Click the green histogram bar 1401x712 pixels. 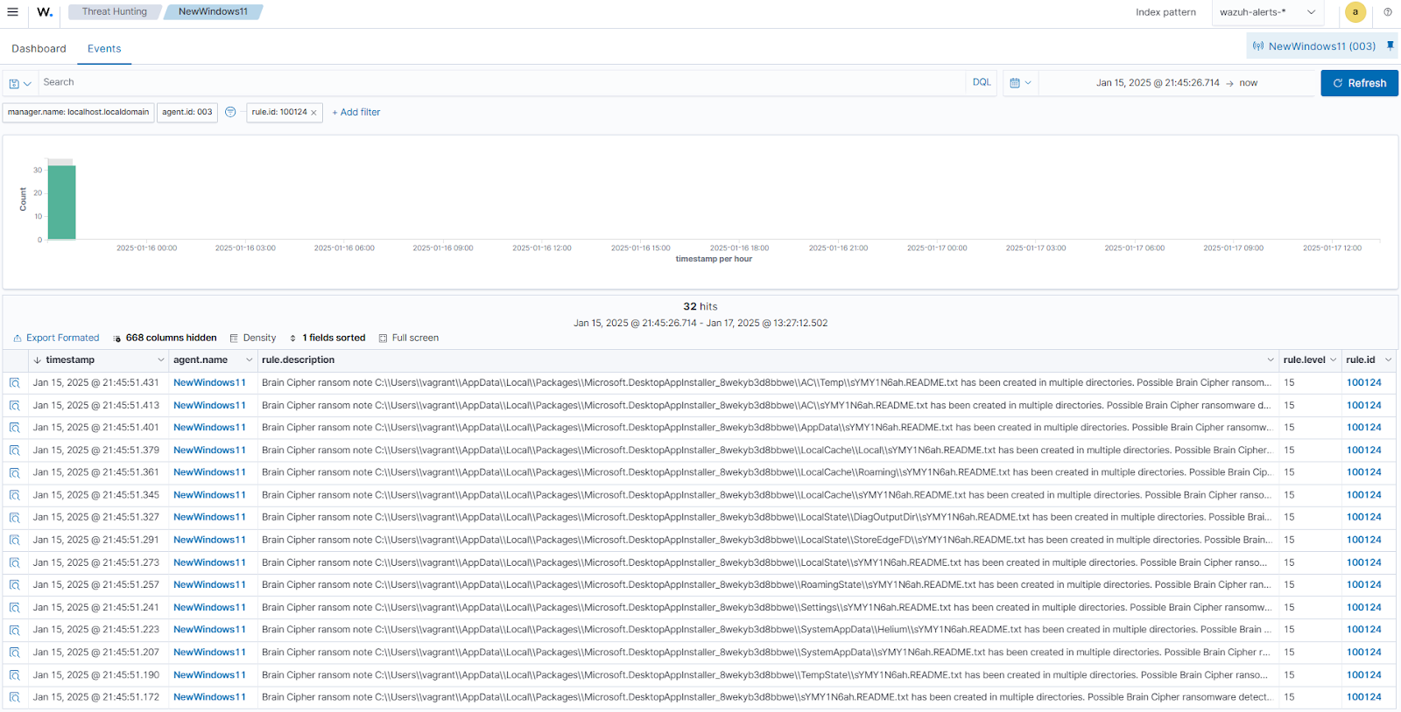click(61, 202)
